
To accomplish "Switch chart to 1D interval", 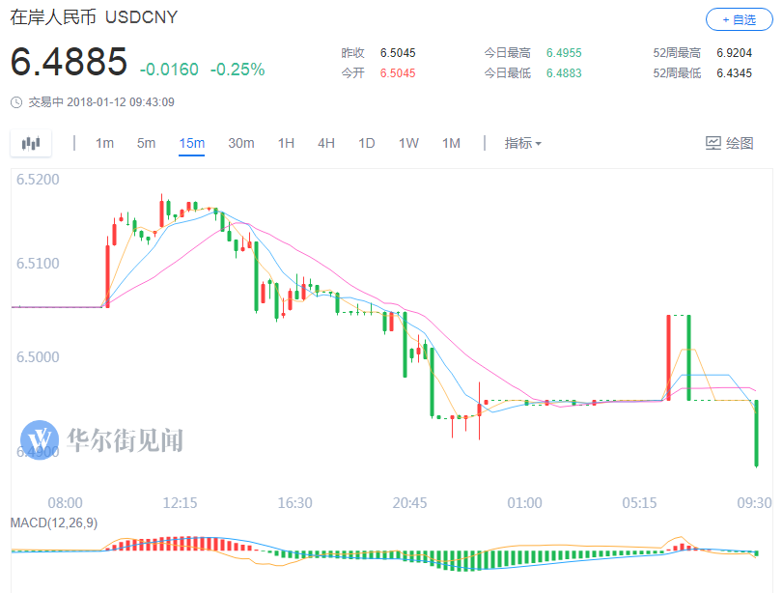I will tap(367, 143).
